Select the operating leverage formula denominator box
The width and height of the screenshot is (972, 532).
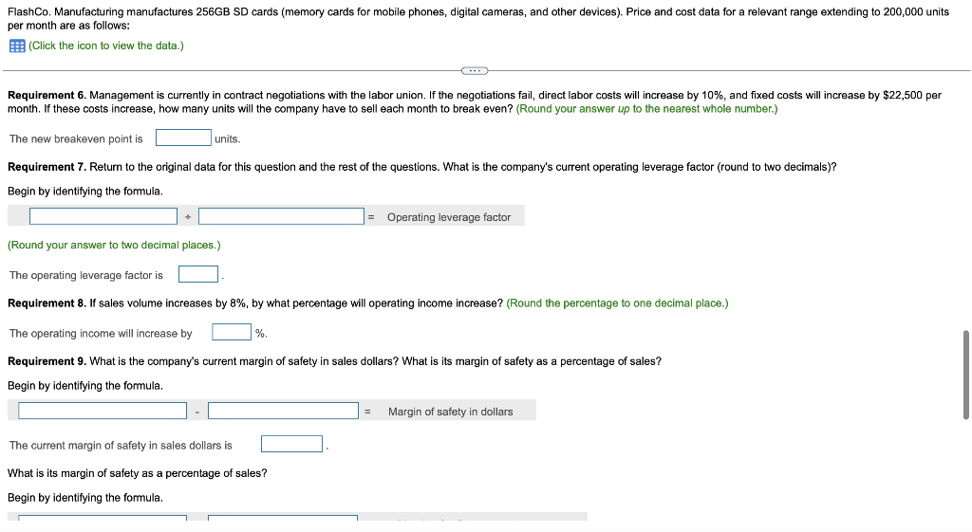point(281,216)
